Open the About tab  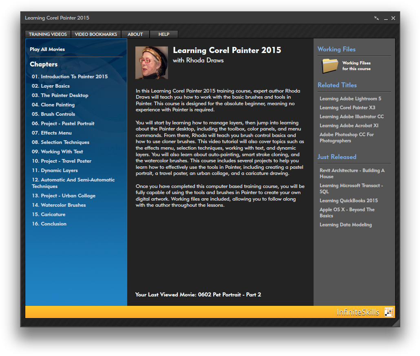[135, 34]
